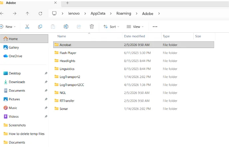Open Music in quick access
Image resolution: width=229 pixels, height=147 pixels.
13,108
